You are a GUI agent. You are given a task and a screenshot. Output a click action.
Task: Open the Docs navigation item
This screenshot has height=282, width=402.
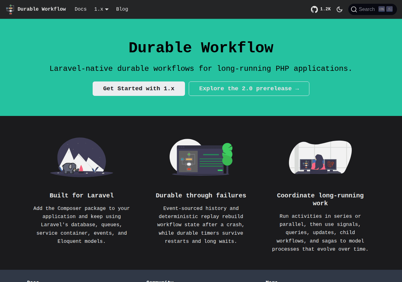(x=81, y=9)
